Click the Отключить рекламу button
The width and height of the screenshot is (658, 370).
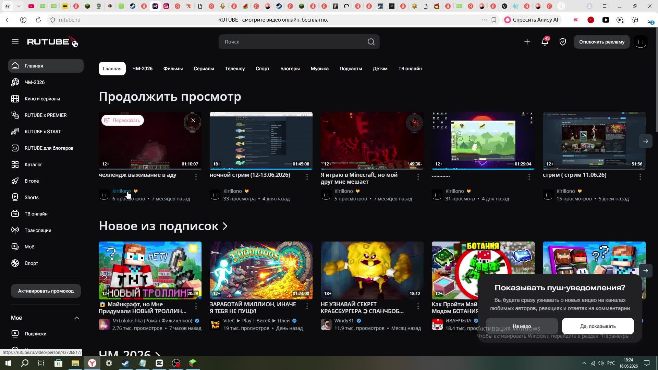[x=602, y=42]
